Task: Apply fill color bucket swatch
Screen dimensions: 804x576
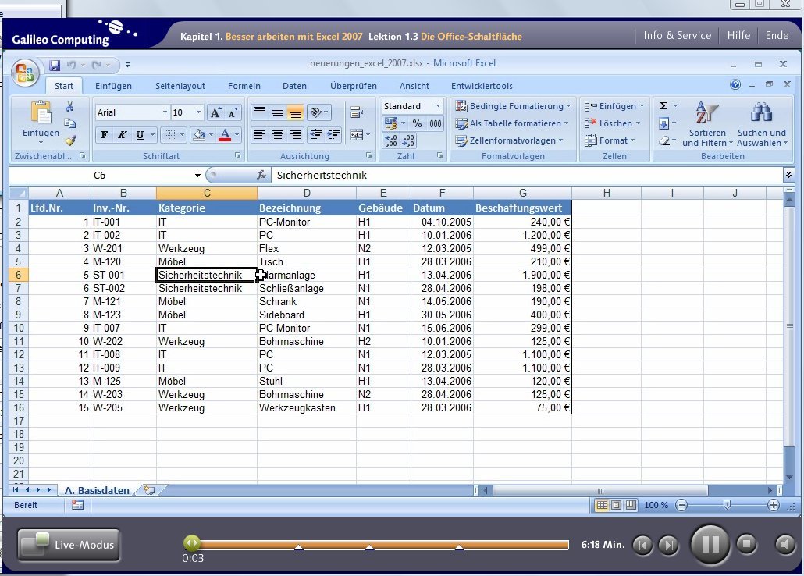Action: (x=199, y=135)
